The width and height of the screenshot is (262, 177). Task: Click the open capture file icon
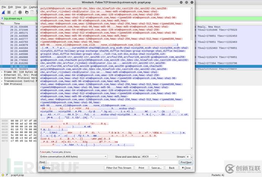27,12
